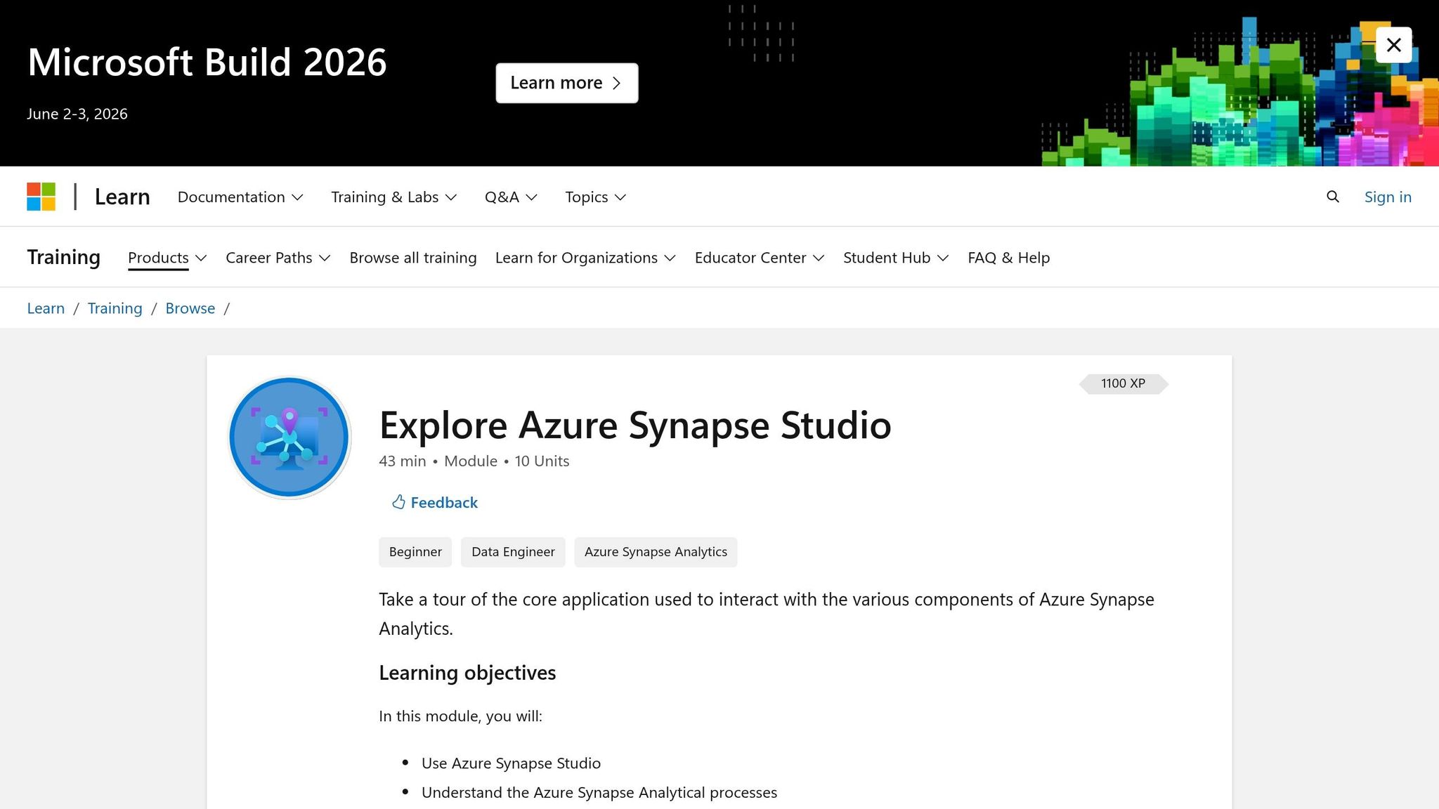Dismiss the Microsoft Build 2026 banner
Image resolution: width=1439 pixels, height=809 pixels.
pyautogui.click(x=1393, y=44)
